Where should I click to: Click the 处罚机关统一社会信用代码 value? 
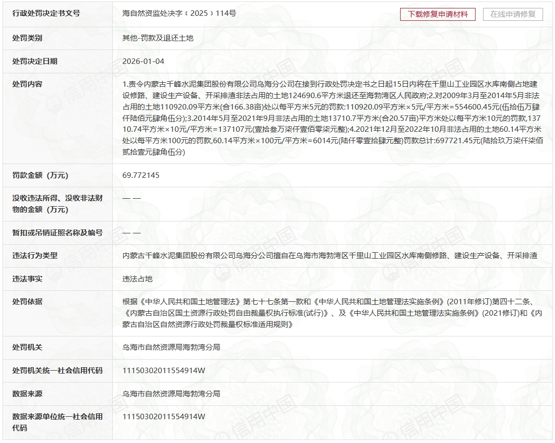pos(164,371)
